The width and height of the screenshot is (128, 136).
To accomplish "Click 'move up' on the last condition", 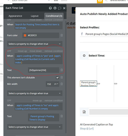I will (37, 101).
